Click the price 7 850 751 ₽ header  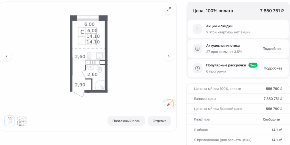tap(272, 11)
